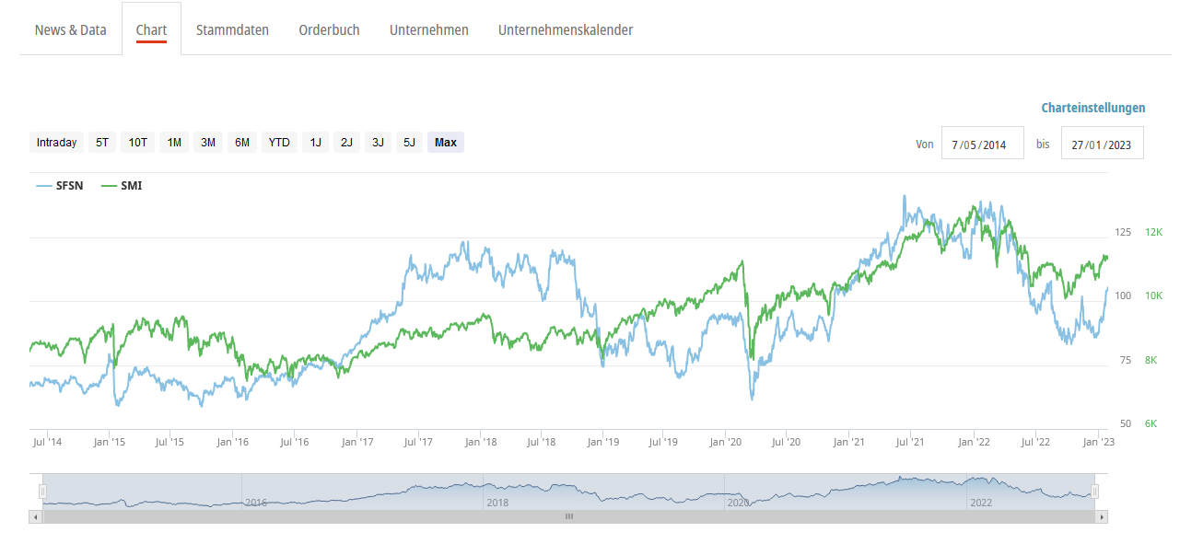The width and height of the screenshot is (1180, 544).
Task: Return to the News & Data tab
Action: [x=70, y=29]
